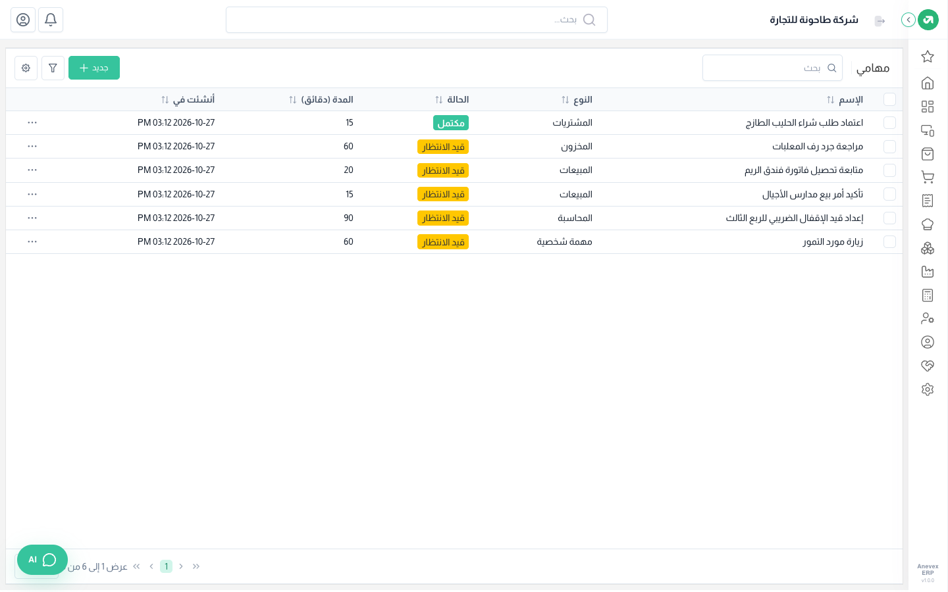Viewport: 948px width, 592px height.
Task: Click the global search field at top
Action: point(417,20)
